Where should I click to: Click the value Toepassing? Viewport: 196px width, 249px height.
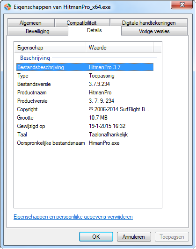click(x=102, y=76)
